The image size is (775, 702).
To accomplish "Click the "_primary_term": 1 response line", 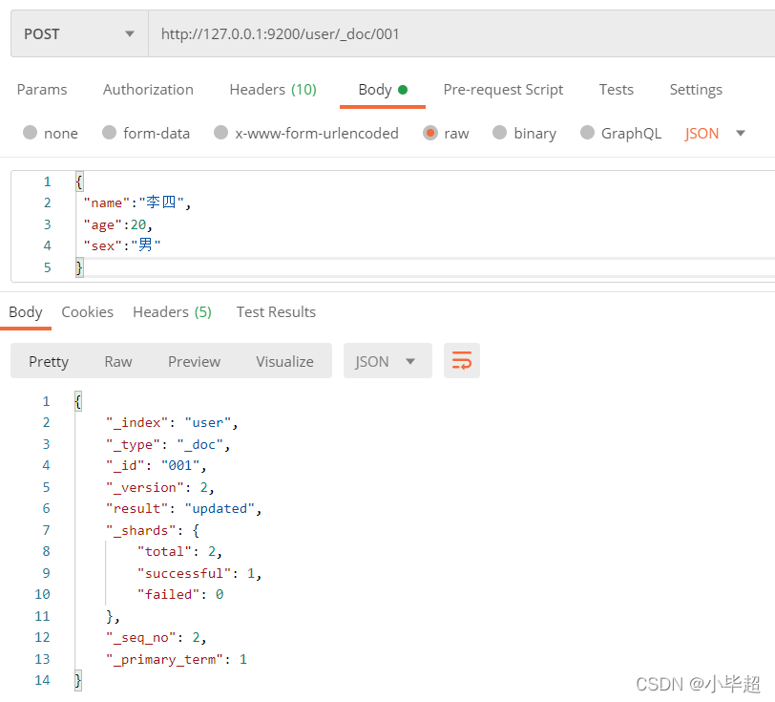I will [x=176, y=659].
